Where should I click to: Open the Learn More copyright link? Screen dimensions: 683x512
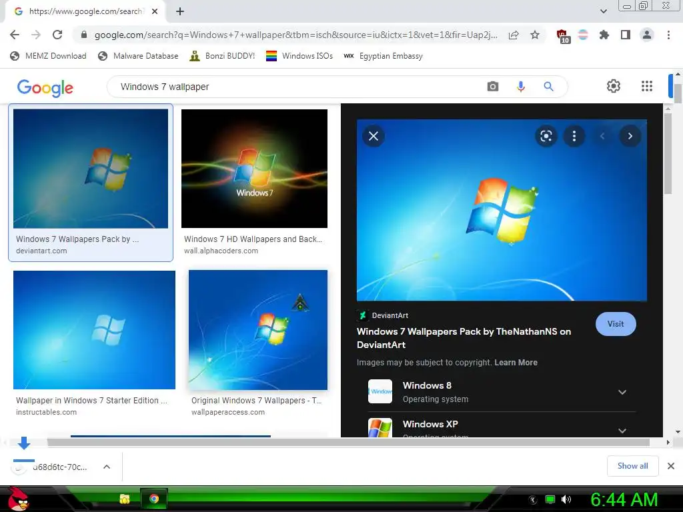[516, 363]
